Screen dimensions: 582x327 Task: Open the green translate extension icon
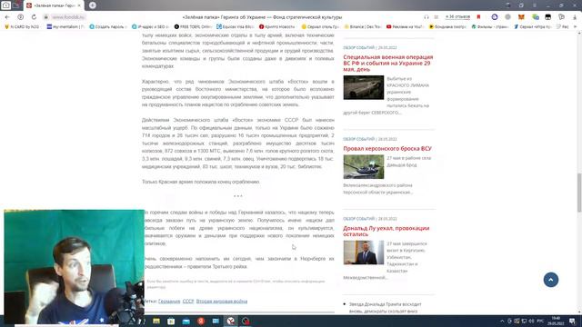point(535,17)
